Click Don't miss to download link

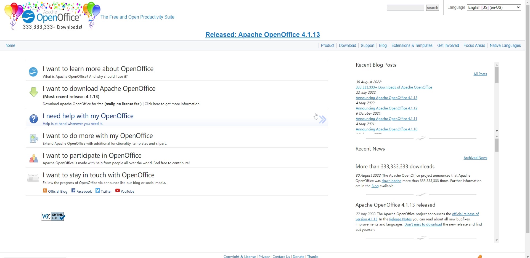coord(423,224)
